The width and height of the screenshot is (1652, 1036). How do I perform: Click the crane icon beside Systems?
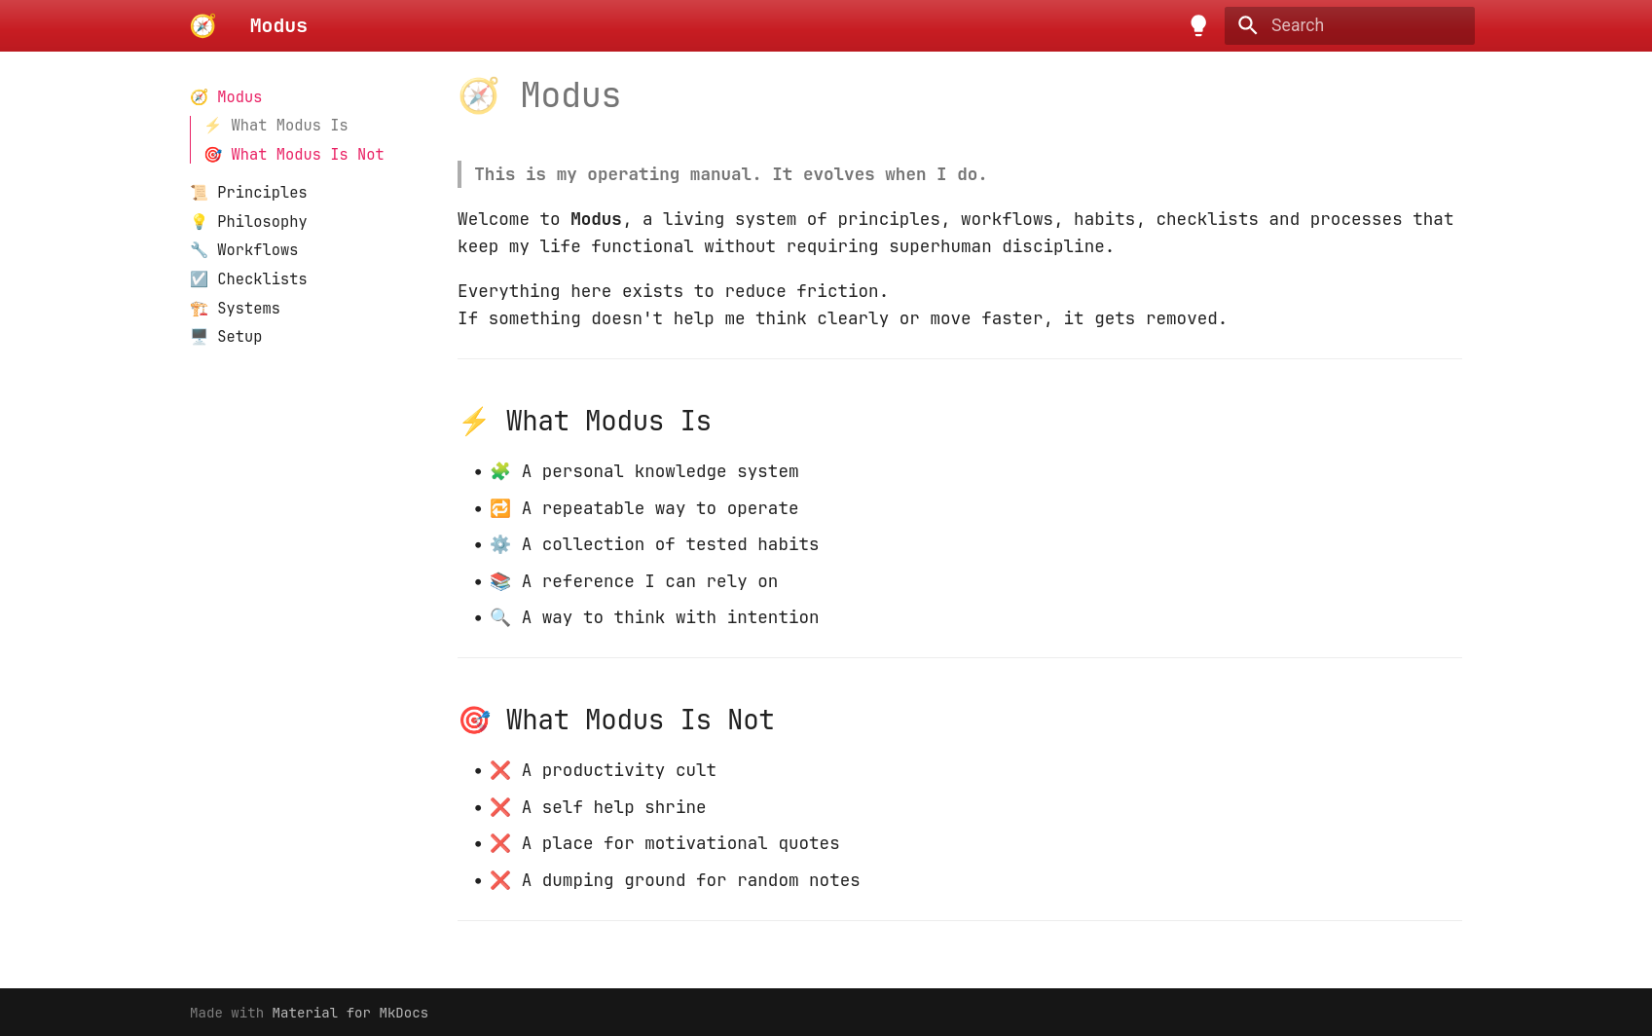pos(200,309)
